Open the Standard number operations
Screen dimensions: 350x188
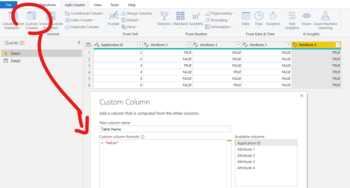coord(180,20)
